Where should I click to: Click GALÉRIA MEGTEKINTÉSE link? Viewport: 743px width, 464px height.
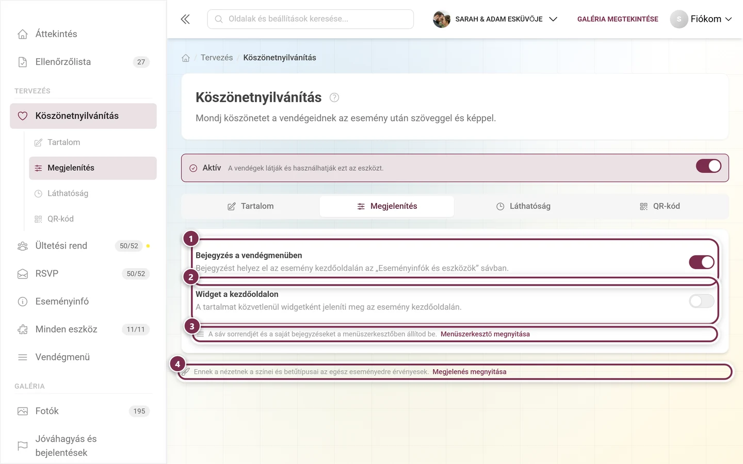coord(618,19)
